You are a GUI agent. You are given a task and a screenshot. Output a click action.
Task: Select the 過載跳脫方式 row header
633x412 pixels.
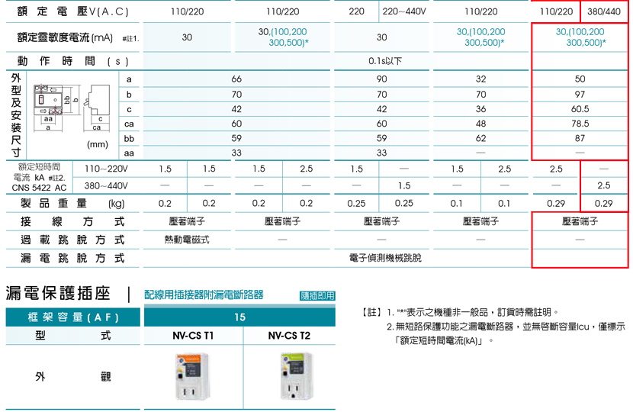point(72,240)
